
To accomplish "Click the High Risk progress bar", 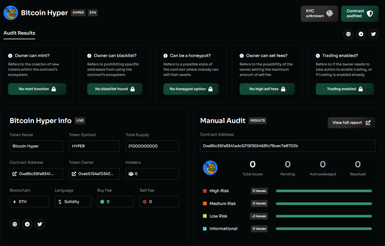I will click(324, 191).
